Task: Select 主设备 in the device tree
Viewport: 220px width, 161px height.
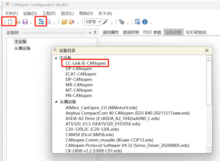Action: pos(20,42)
